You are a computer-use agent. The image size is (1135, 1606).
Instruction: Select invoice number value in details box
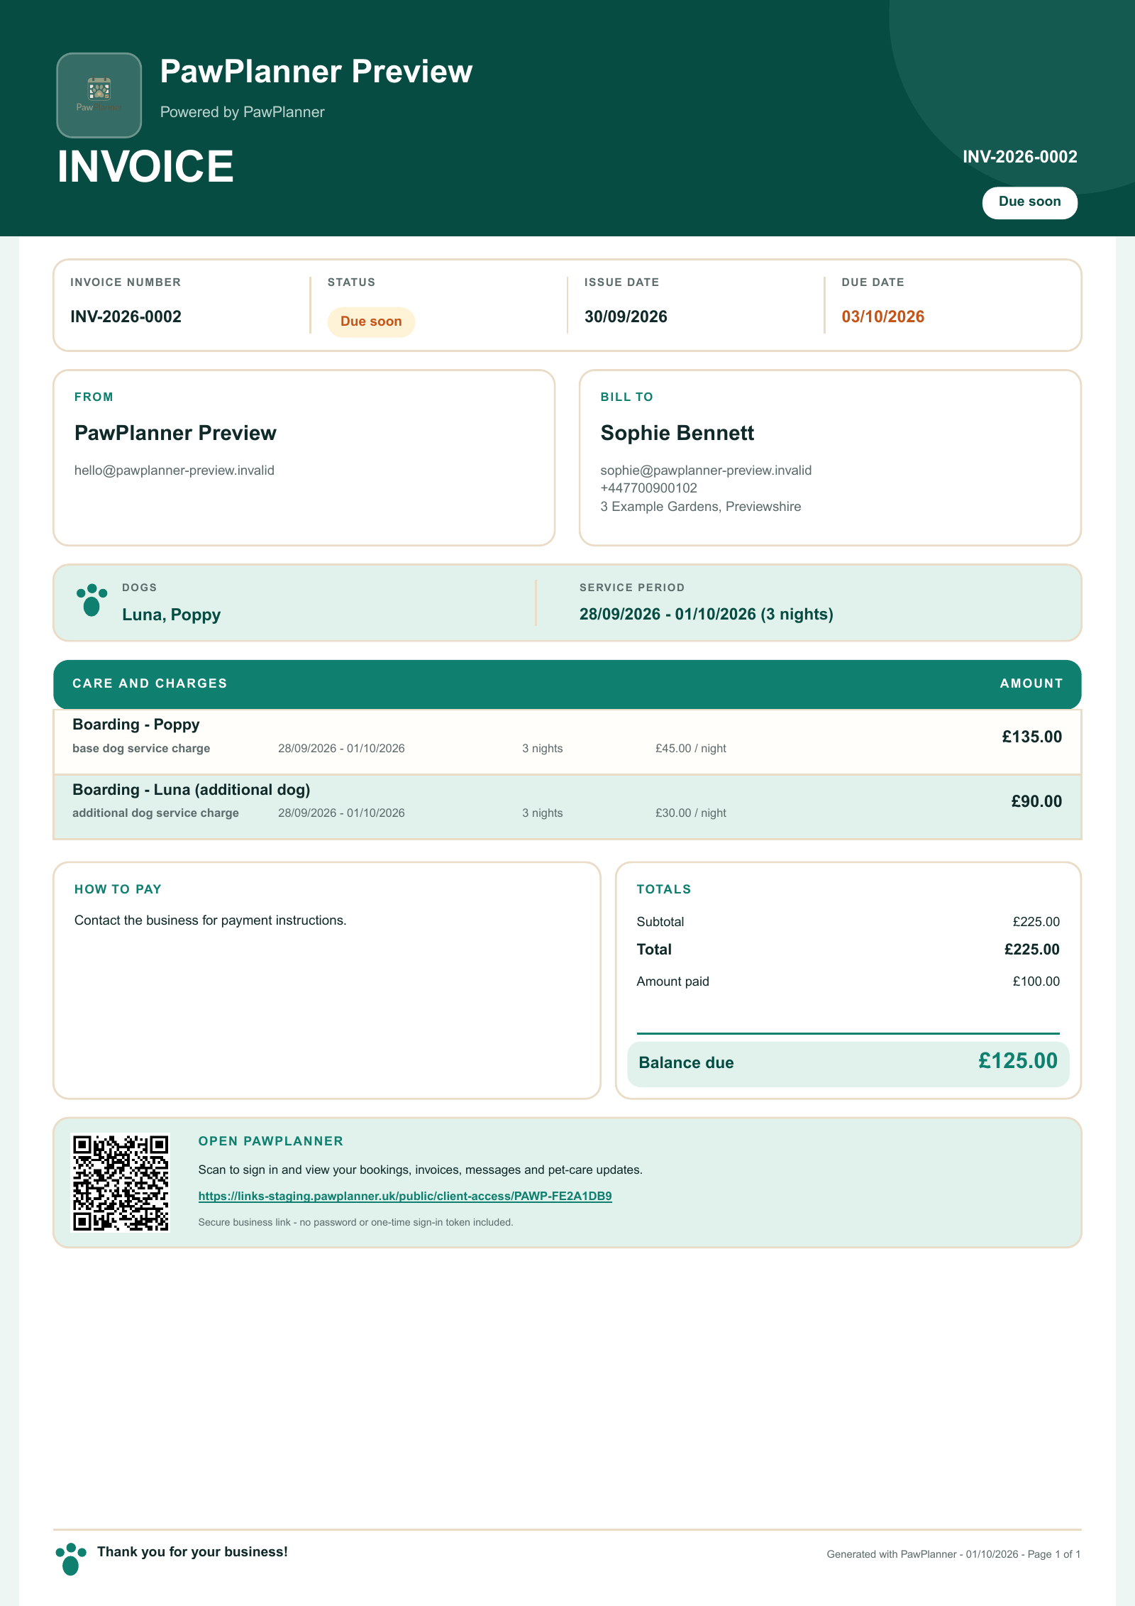point(126,317)
